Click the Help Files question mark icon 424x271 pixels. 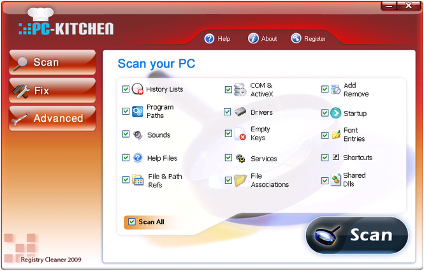pos(138,157)
